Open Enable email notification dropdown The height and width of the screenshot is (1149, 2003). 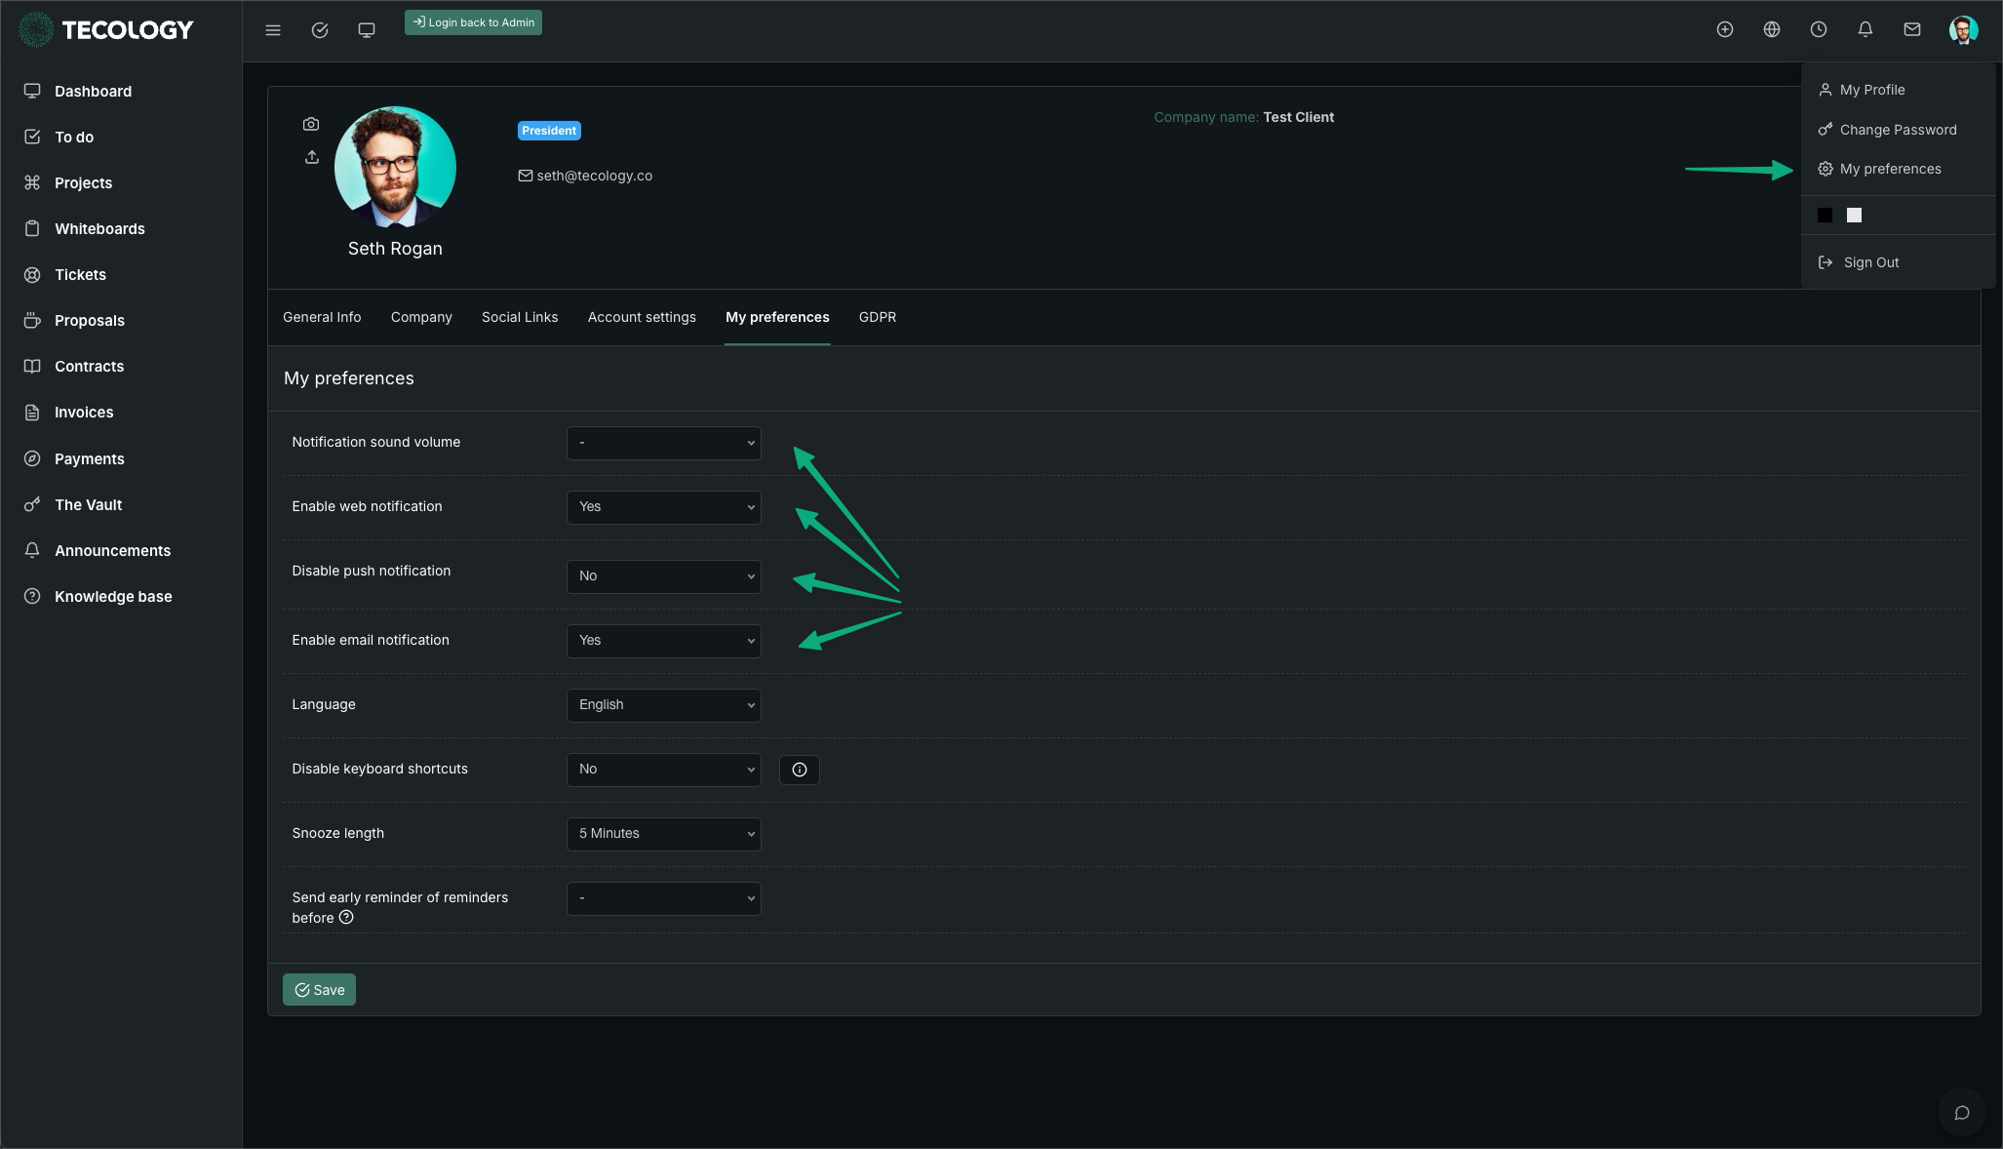[663, 641]
